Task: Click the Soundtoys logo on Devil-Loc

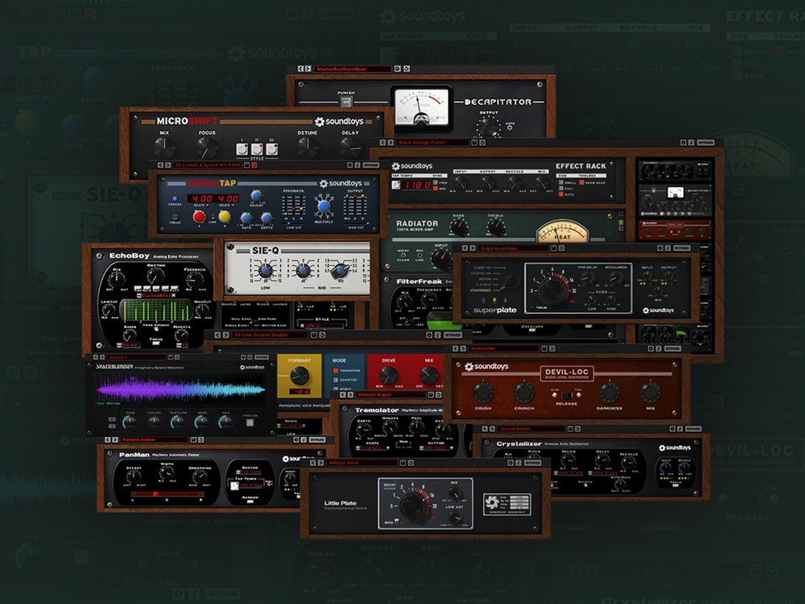Action: point(486,367)
